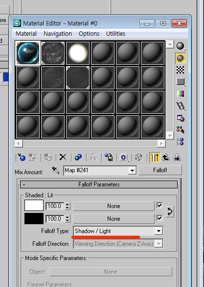The width and height of the screenshot is (204, 287).
Task: Collapse the Falloff Parameters rollout
Action: (99, 184)
